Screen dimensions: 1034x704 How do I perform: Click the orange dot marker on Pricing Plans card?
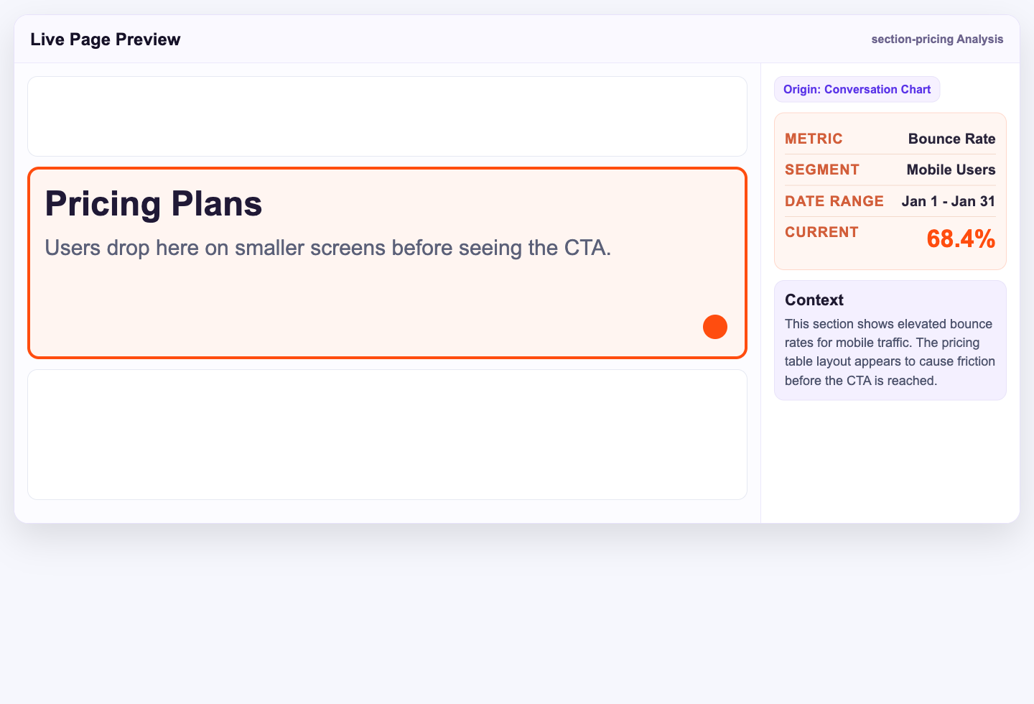tap(715, 327)
